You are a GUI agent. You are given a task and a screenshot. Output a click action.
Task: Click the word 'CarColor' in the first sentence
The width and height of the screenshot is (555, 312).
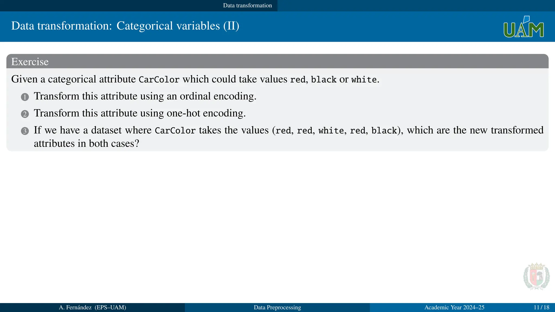click(159, 80)
